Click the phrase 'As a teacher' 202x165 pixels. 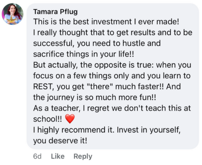[x=56, y=108]
